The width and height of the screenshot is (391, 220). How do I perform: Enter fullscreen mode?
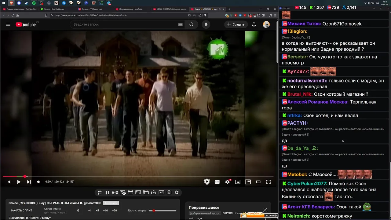pyautogui.click(x=269, y=182)
